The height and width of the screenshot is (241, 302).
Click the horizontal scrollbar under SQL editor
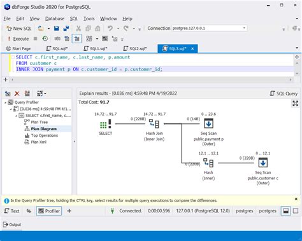pos(152,79)
